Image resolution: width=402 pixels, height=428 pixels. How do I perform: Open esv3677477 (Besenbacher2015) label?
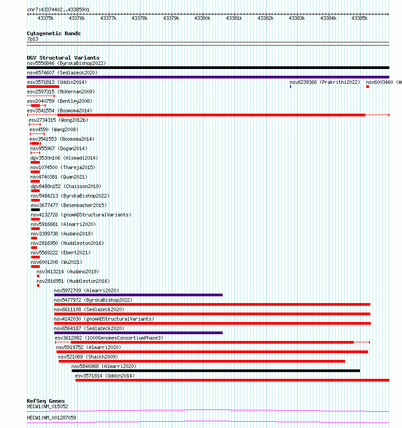pos(69,205)
